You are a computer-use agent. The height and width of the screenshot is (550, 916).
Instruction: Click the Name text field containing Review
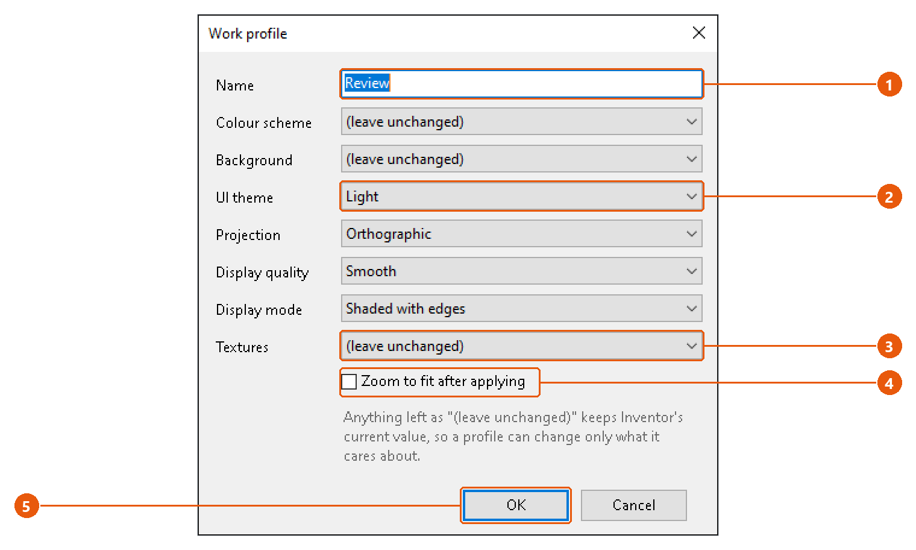click(522, 84)
